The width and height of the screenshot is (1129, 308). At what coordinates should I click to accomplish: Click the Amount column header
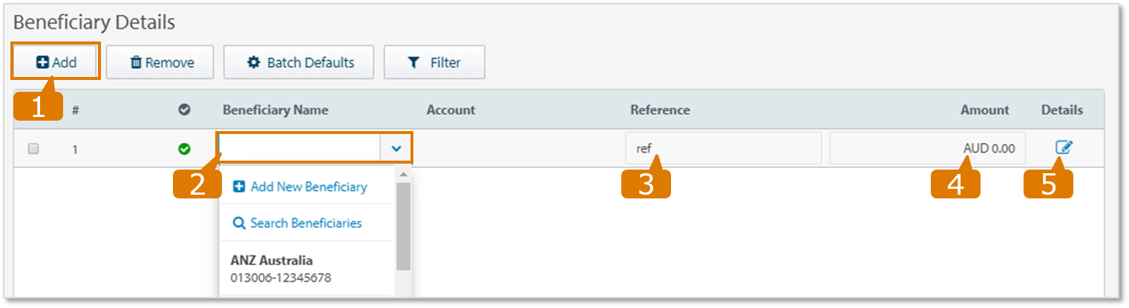coord(984,110)
